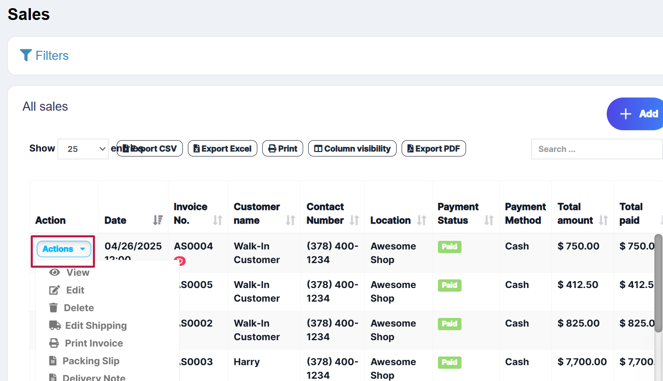Open the Column visibility options

(x=352, y=149)
